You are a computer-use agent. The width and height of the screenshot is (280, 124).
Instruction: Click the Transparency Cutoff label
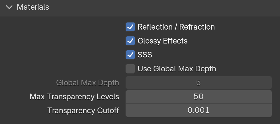tap(83, 110)
